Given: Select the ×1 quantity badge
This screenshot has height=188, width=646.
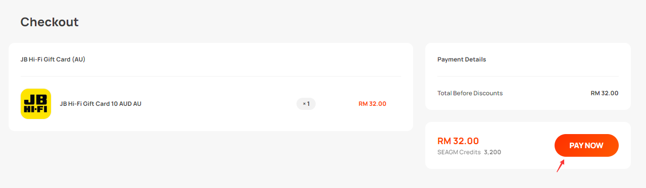Looking at the screenshot, I should [306, 104].
